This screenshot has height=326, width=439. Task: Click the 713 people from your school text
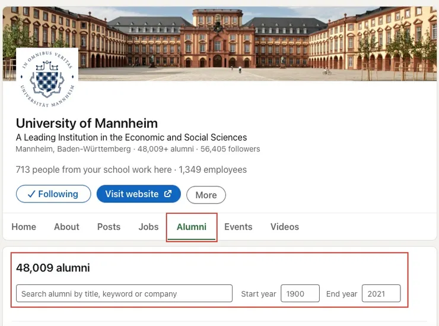click(x=94, y=170)
